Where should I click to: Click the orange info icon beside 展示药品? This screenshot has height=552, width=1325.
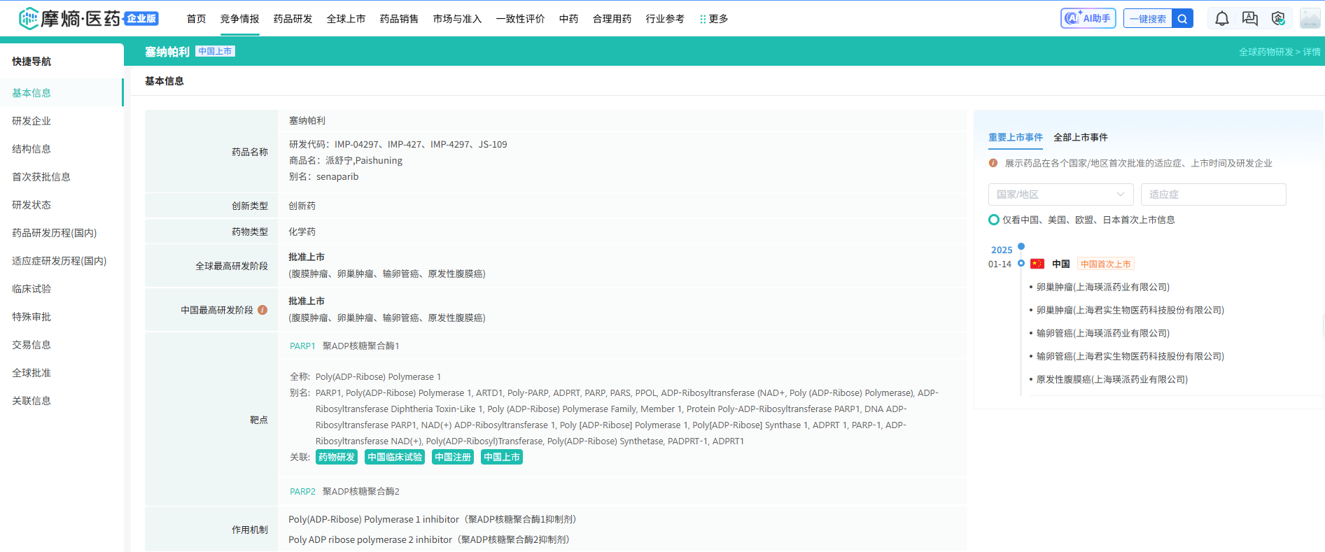[993, 163]
